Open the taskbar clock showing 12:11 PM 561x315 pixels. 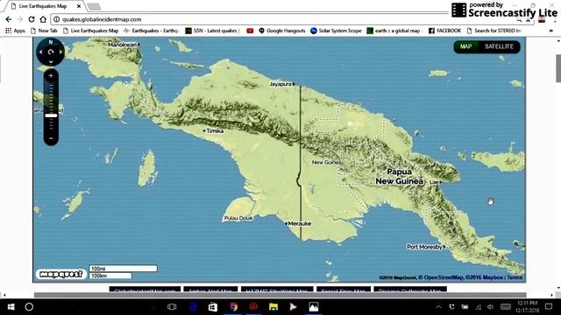coord(528,307)
